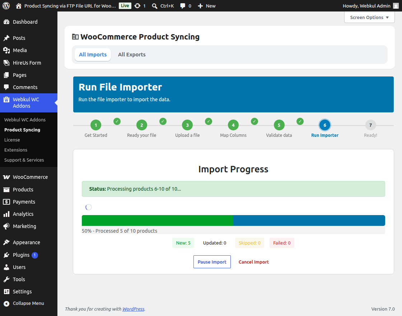Open Product Syncing submenu item

click(x=22, y=130)
